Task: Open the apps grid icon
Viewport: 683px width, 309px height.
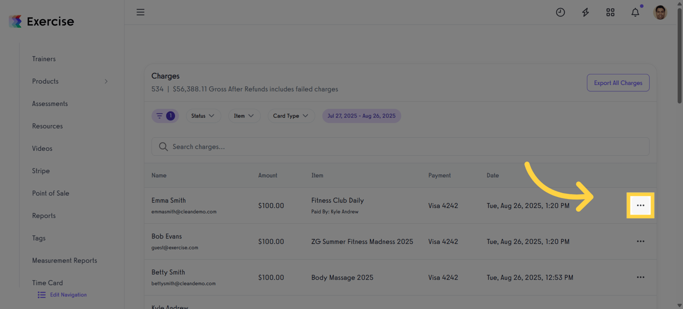Action: 610,12
